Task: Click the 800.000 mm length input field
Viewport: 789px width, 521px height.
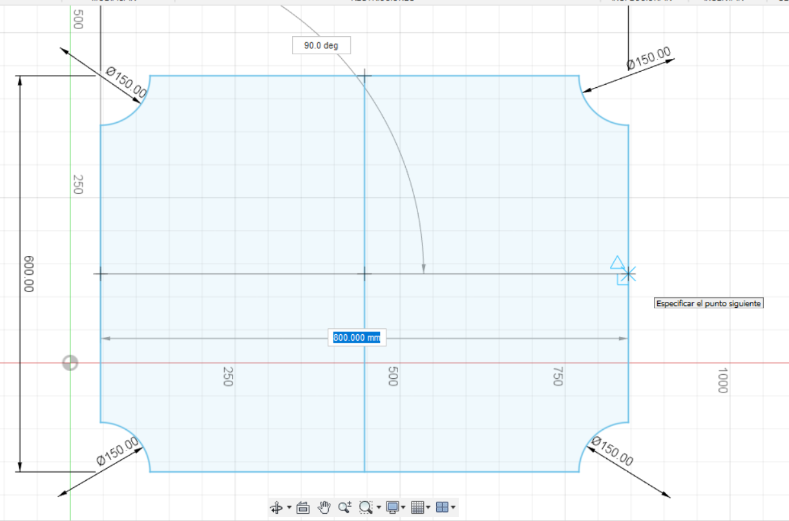Action: point(357,337)
